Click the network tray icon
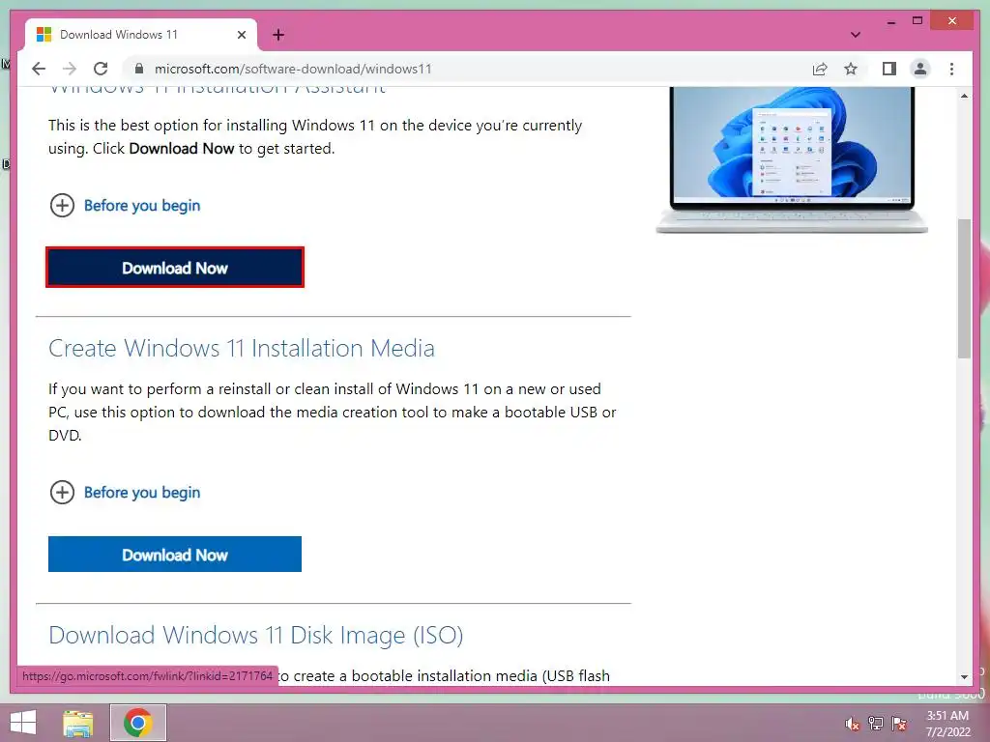Viewport: 990px width, 742px height. pyautogui.click(x=876, y=724)
